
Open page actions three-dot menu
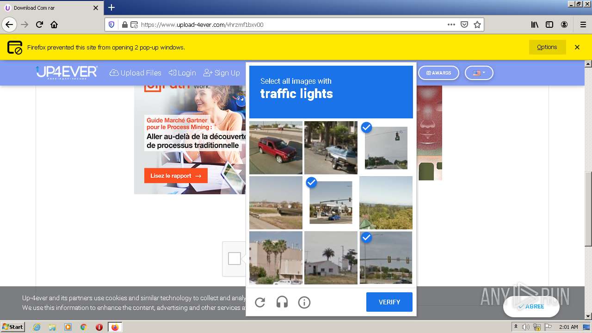pos(451,25)
